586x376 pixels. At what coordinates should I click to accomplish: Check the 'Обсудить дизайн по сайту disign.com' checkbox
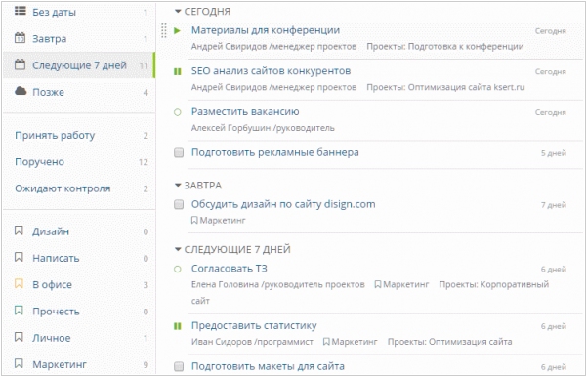click(x=179, y=204)
